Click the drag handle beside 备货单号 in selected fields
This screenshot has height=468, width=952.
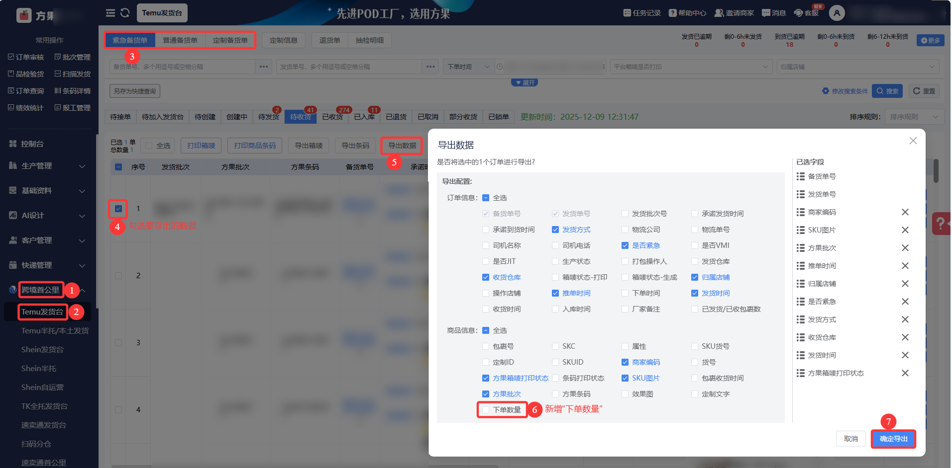coord(800,176)
